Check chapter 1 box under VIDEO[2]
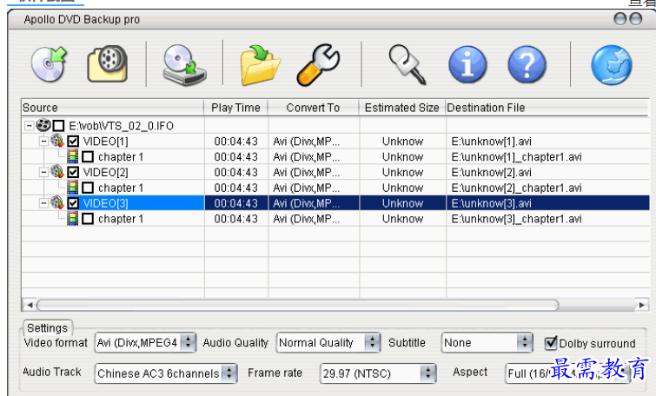656x396 pixels. [88, 188]
